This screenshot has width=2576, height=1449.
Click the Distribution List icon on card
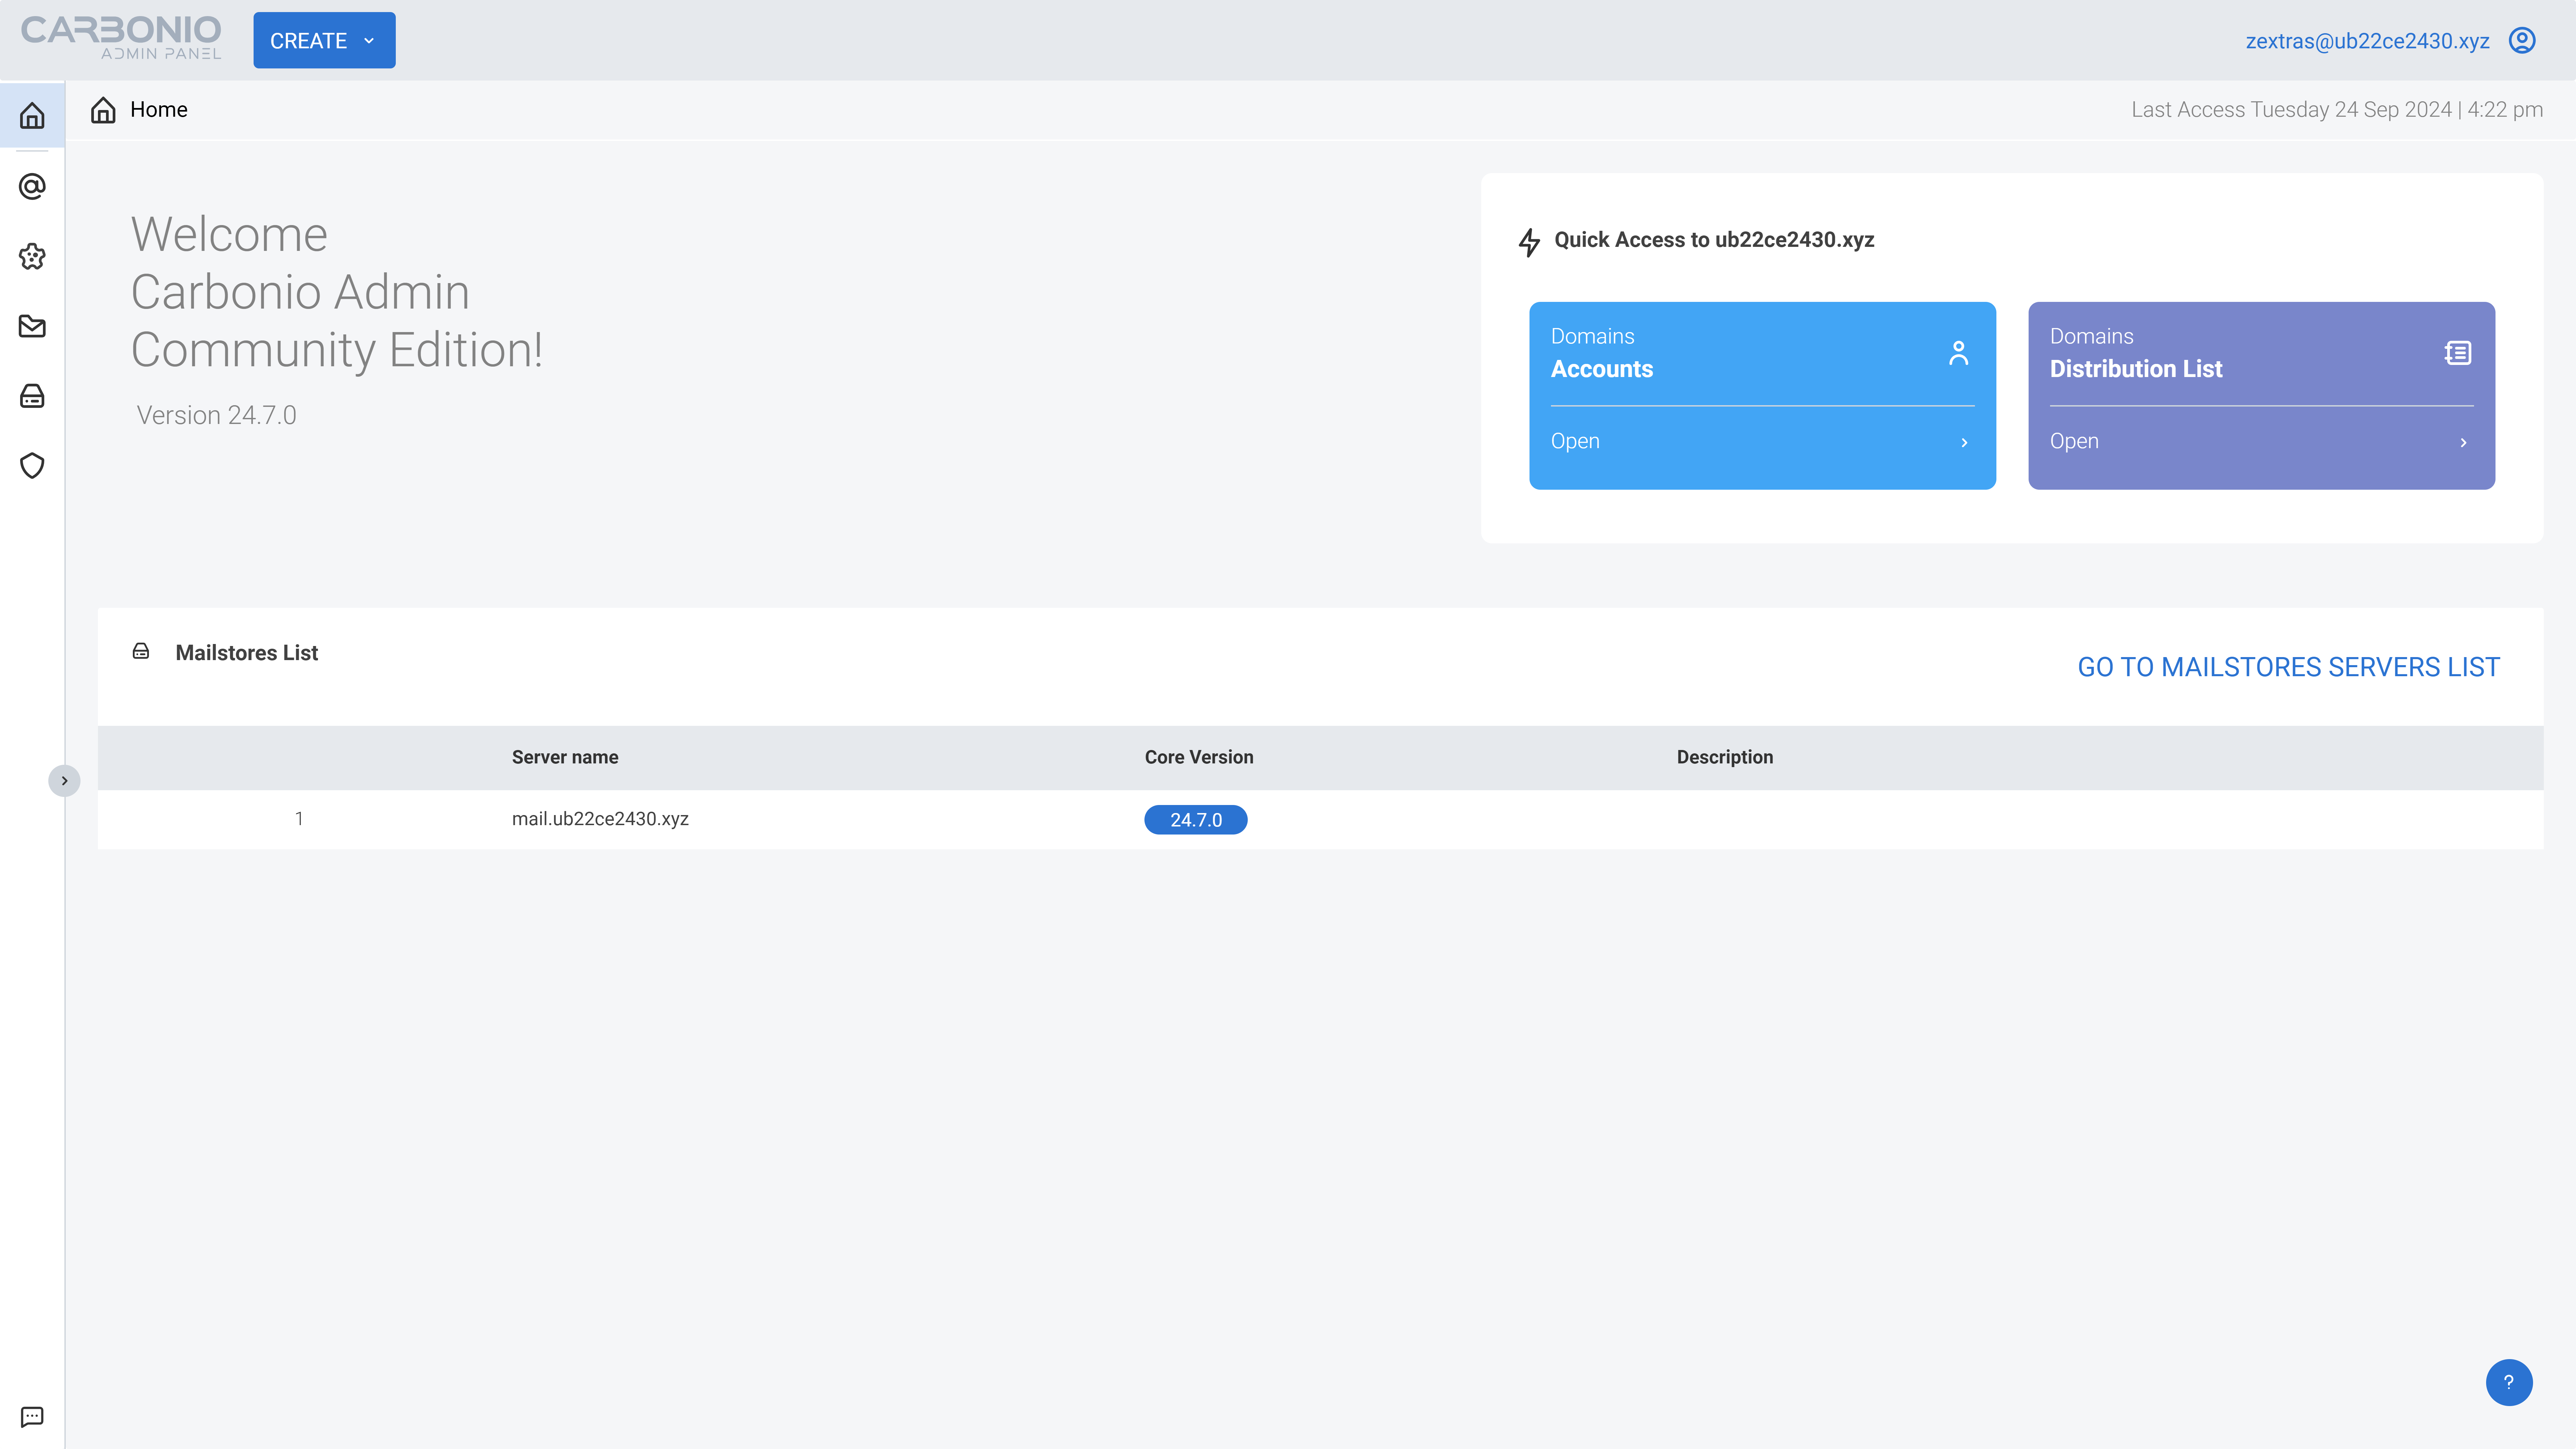pos(2458,353)
